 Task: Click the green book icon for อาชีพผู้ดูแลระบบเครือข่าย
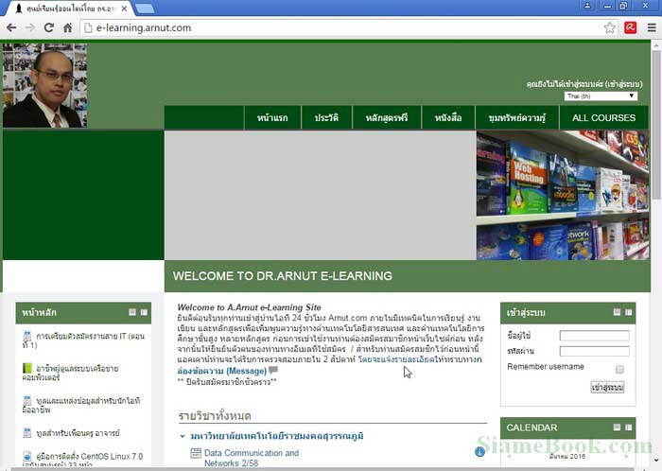coord(27,368)
